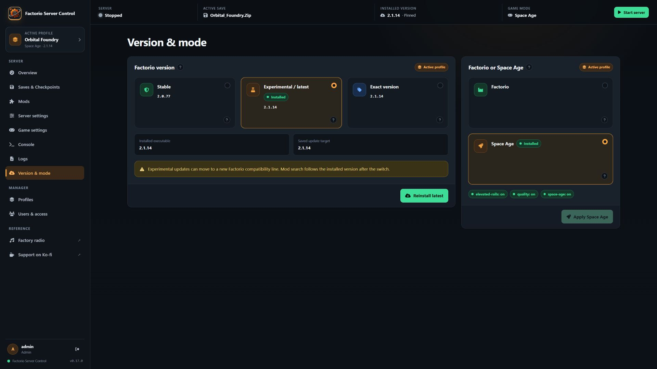Click the Support on Ko-fi coffee icon

click(12, 255)
